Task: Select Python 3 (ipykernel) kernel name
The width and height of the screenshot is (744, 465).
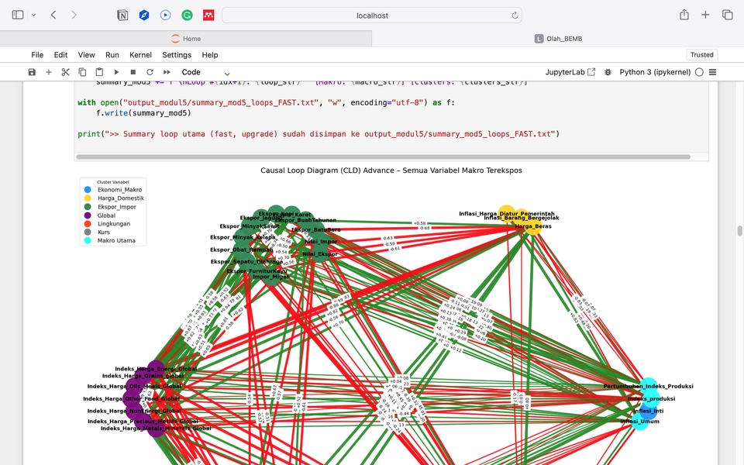Action: pyautogui.click(x=655, y=72)
